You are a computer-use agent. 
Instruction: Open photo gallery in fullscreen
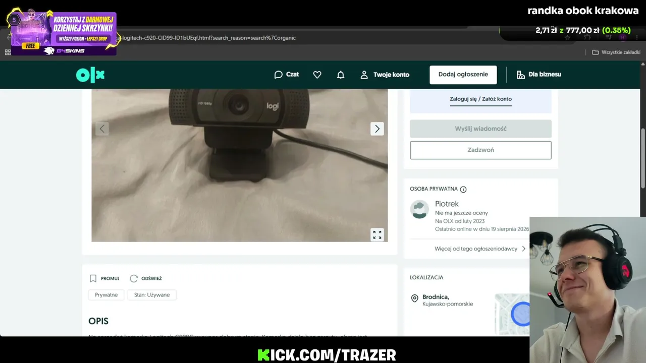click(x=377, y=234)
